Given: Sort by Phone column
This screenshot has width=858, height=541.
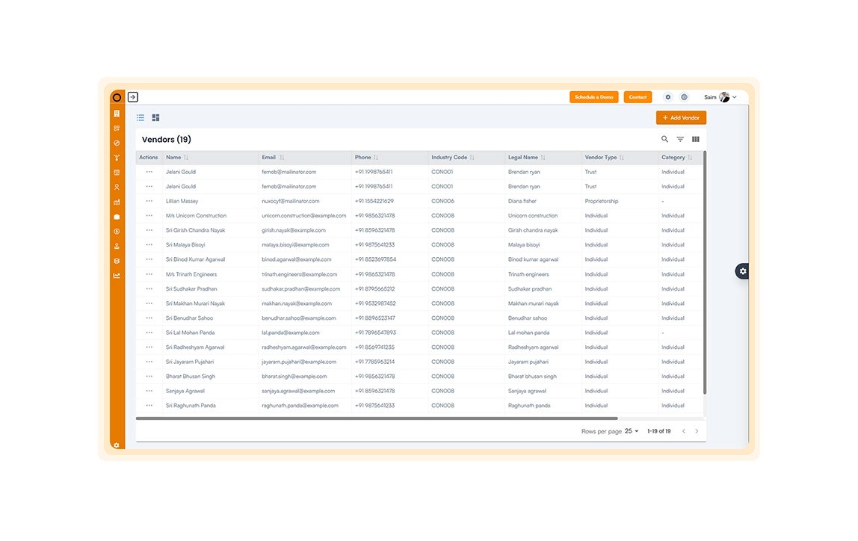Looking at the screenshot, I should tap(376, 158).
